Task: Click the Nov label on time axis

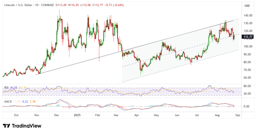Action: (x=37, y=115)
